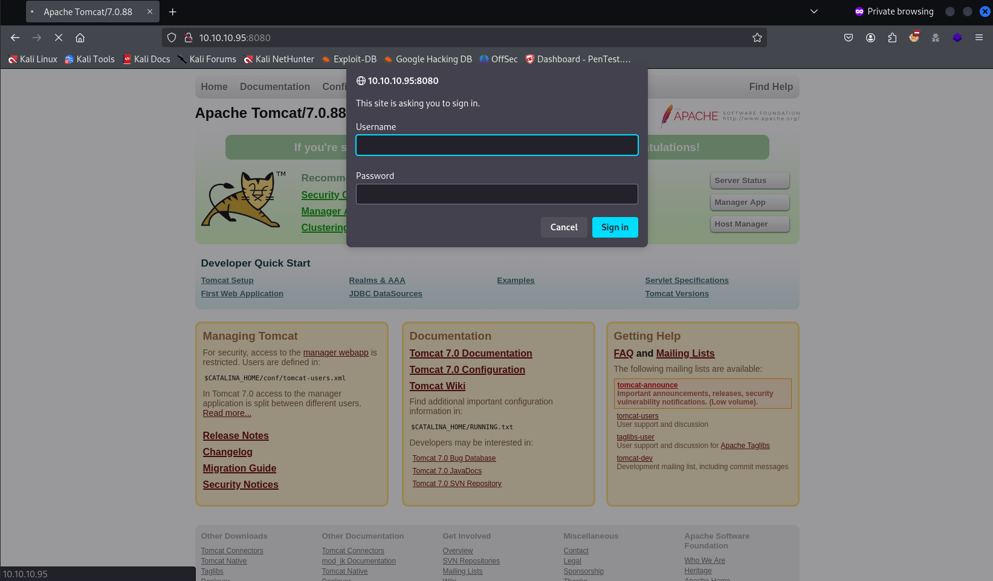
Task: Open the Examples link
Action: (516, 281)
